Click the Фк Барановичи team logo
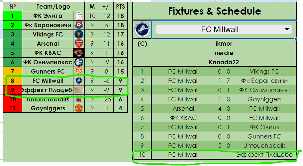 coord(79,25)
